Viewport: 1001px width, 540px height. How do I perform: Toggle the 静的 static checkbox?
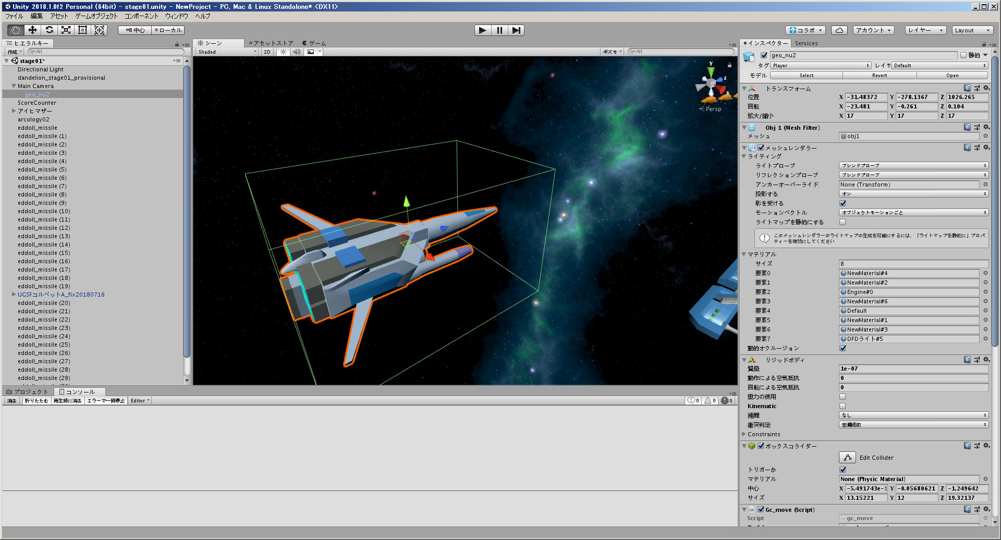click(963, 55)
